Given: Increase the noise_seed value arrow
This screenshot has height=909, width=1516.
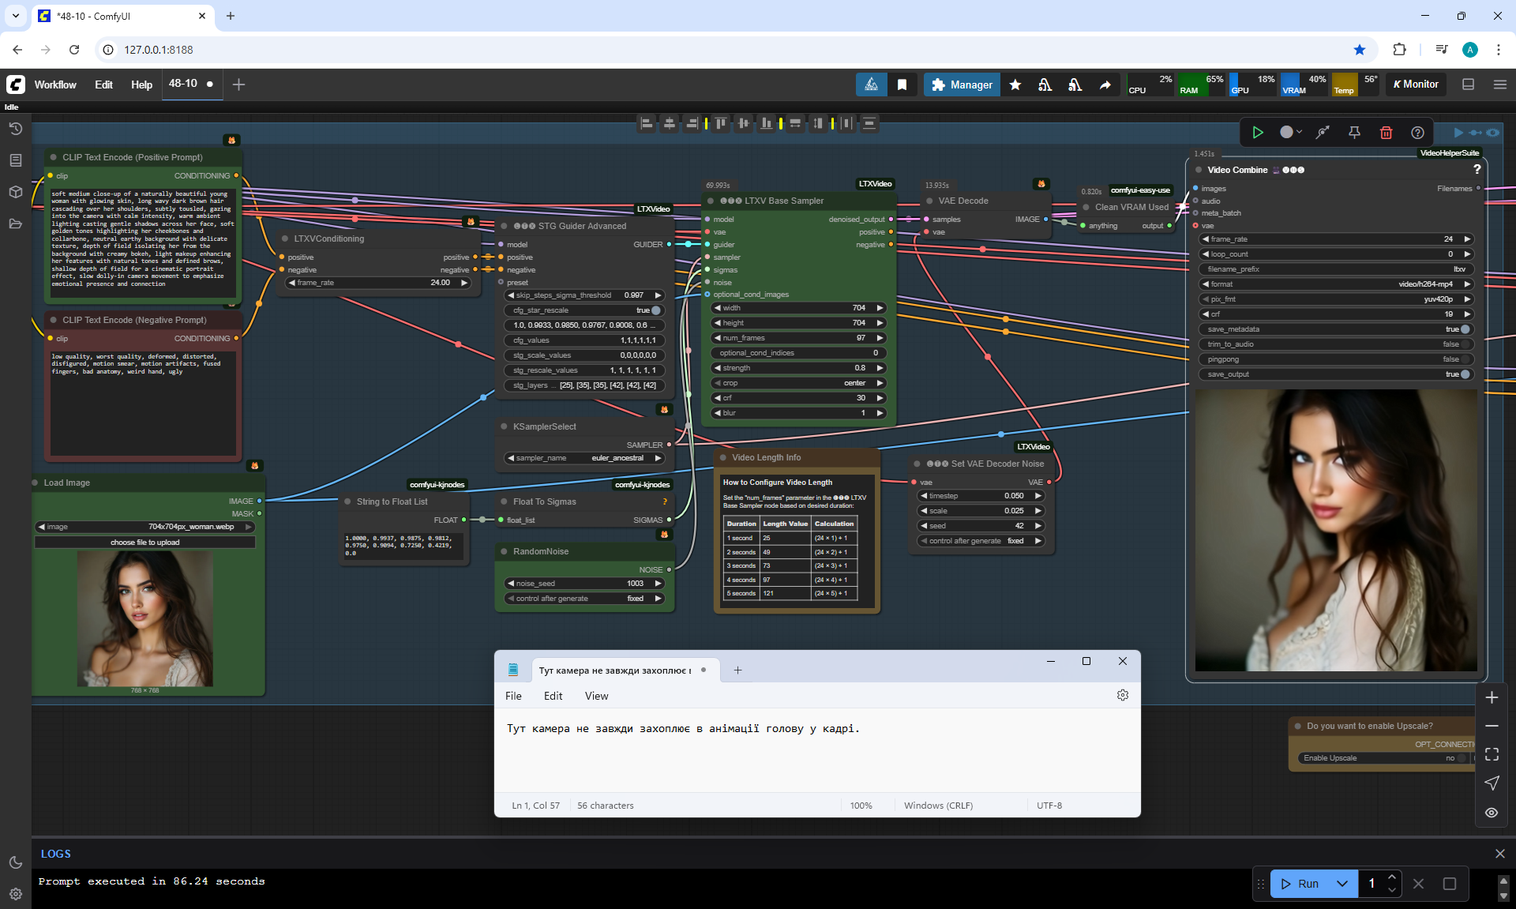Looking at the screenshot, I should (x=658, y=584).
